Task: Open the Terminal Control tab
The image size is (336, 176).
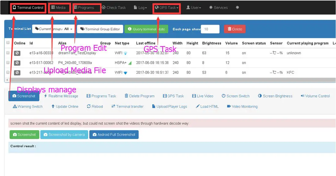Action: 28,8
